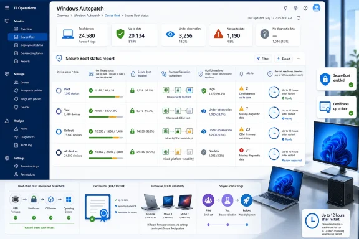Expand the Manage sidebar section
The height and width of the screenshot is (239, 359).
19,74
